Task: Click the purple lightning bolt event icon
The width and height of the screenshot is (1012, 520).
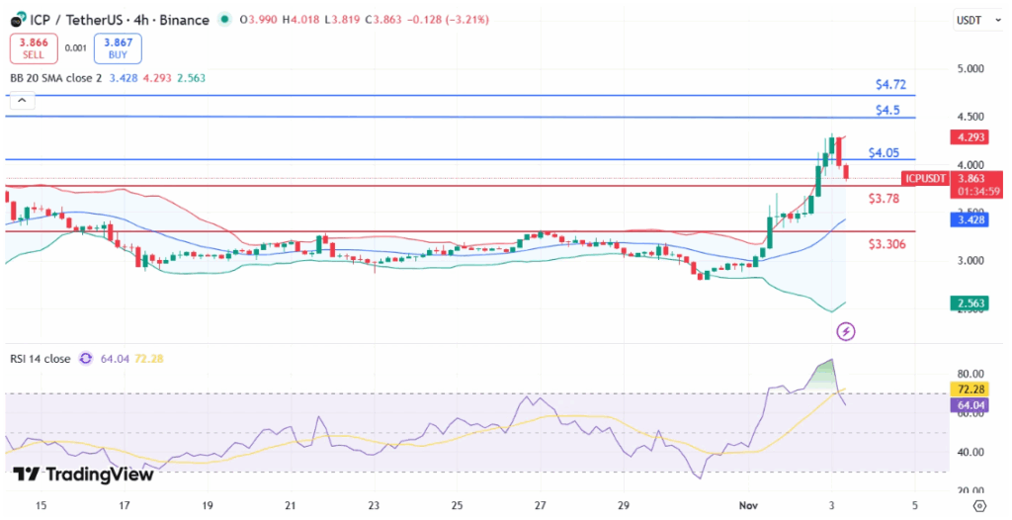Action: tap(845, 331)
